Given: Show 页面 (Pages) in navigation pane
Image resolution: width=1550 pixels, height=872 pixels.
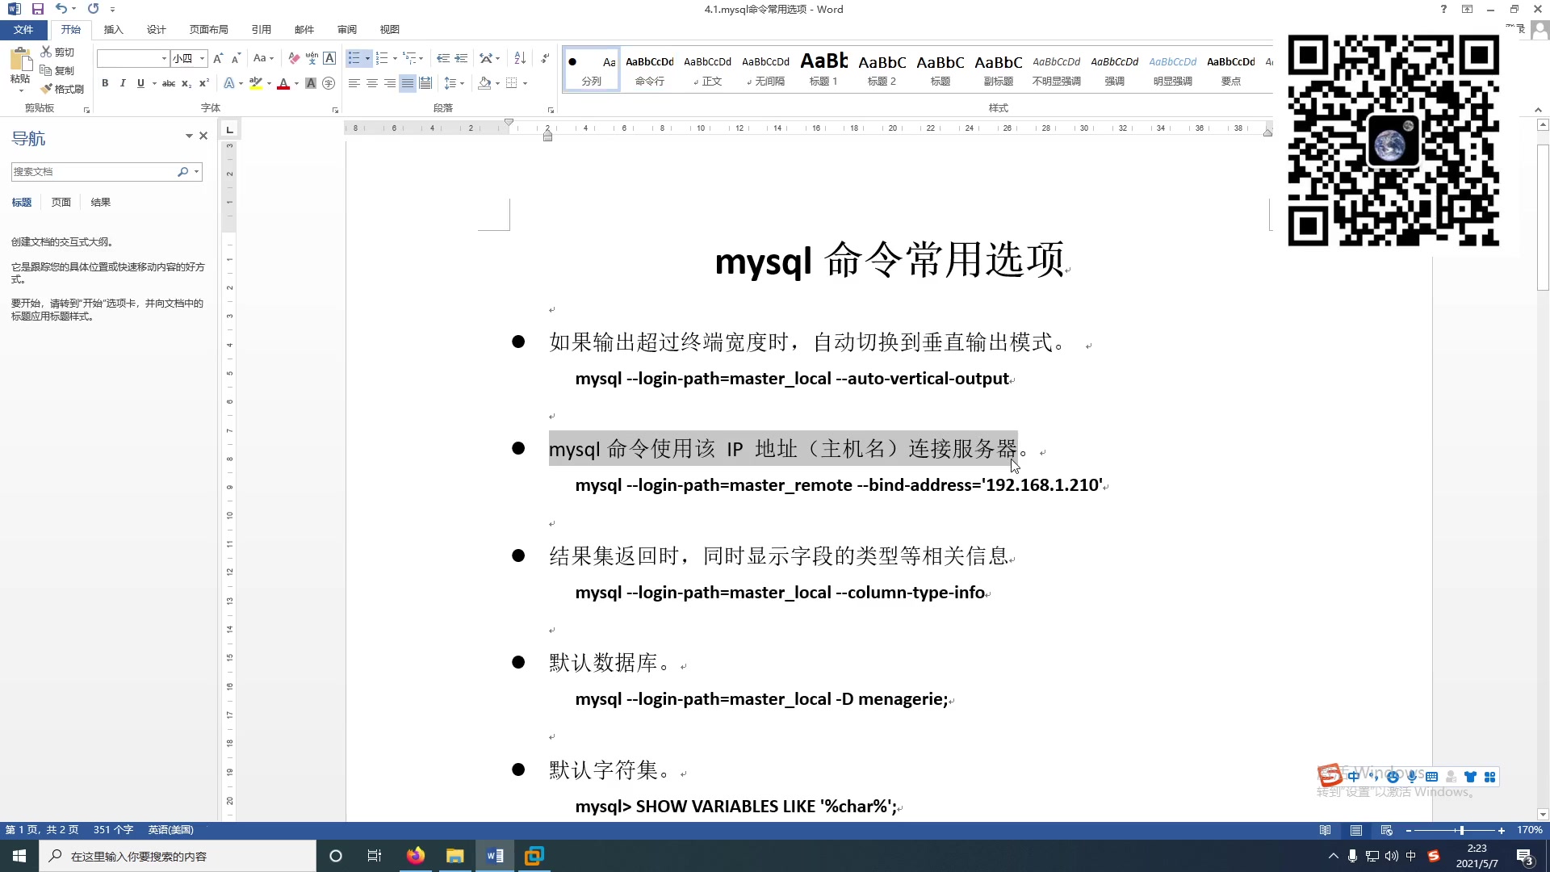Looking at the screenshot, I should click(61, 203).
